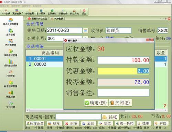172x132 pixels.
Task: Open 修改密码 change password tool
Action: pos(30,12)
